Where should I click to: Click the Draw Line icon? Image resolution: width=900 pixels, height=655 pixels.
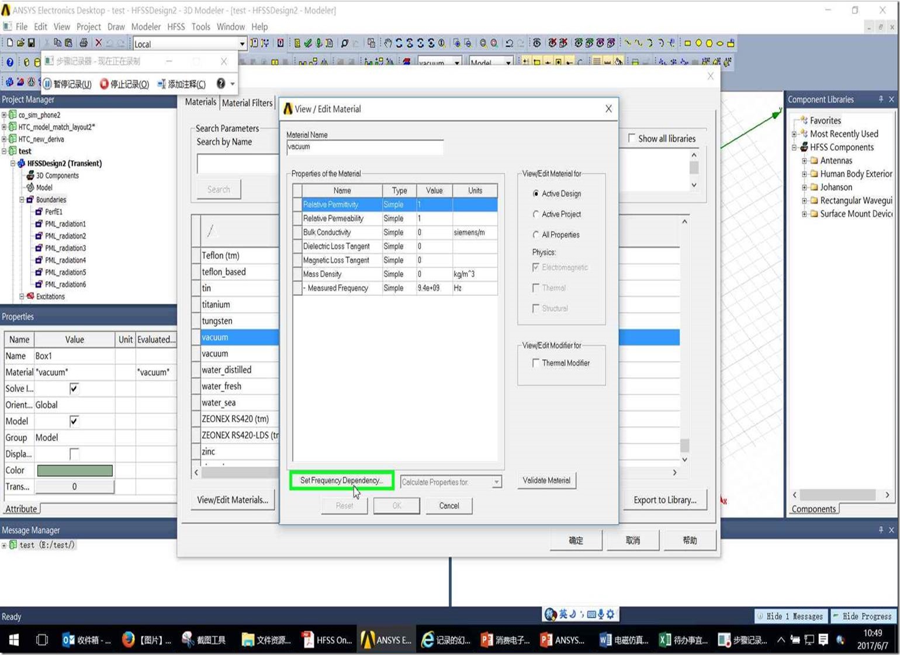[628, 43]
